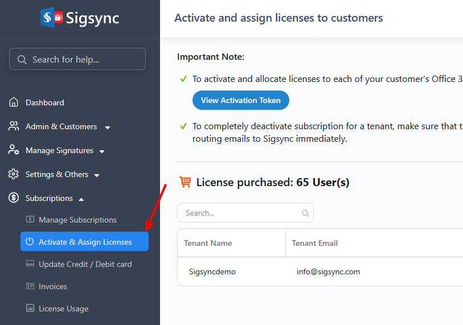The image size is (463, 325).
Task: Expand Settings & Others submenu arrow
Action: [x=97, y=175]
